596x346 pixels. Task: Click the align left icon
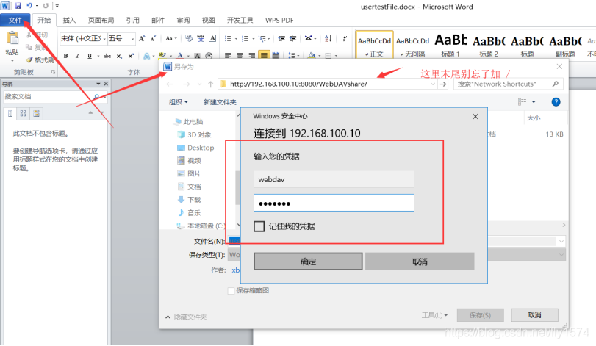click(228, 55)
